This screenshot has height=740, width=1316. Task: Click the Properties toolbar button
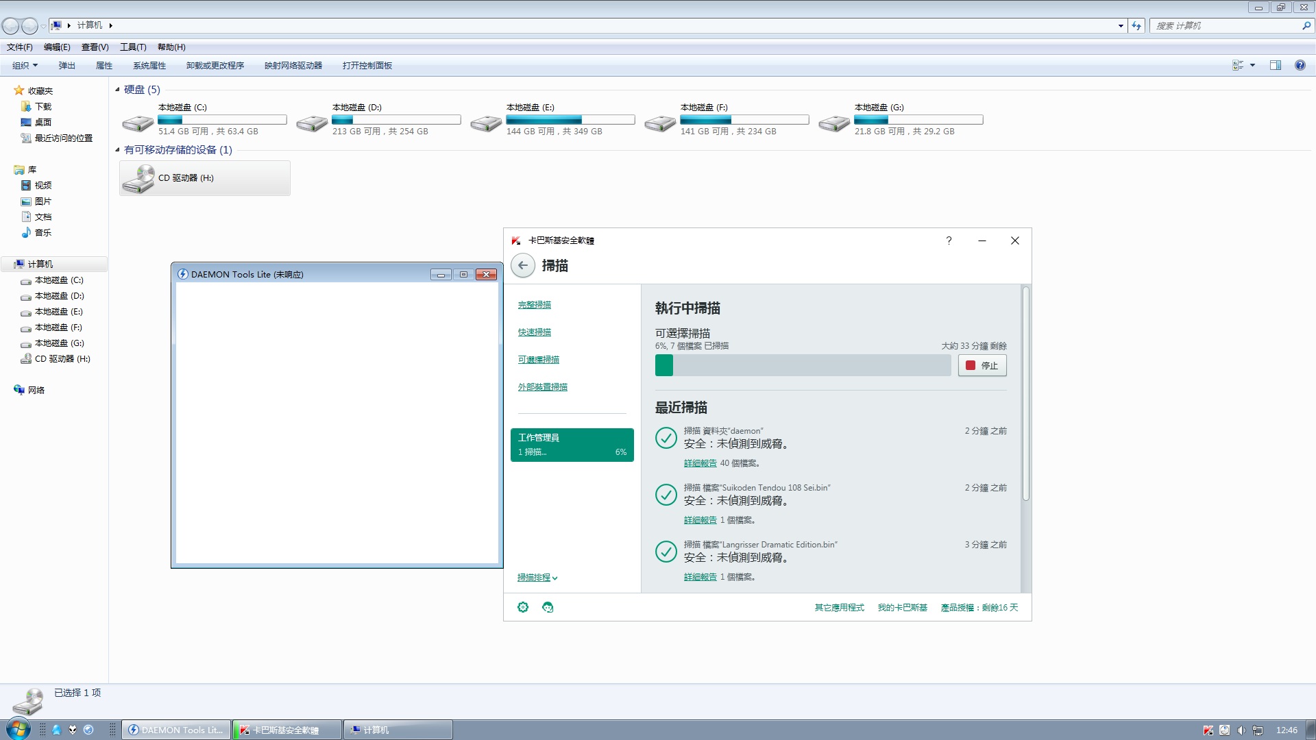coord(104,66)
